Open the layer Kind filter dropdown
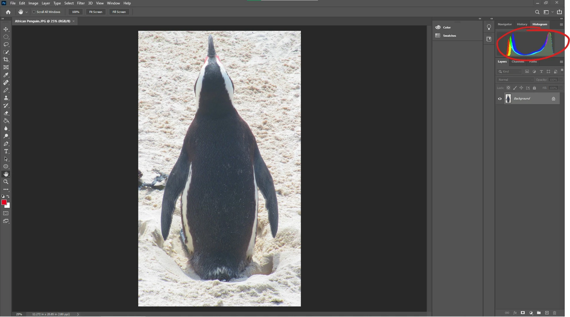The width and height of the screenshot is (570, 317). [x=509, y=72]
